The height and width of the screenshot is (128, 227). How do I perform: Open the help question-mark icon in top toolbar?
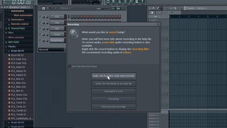point(142,1)
